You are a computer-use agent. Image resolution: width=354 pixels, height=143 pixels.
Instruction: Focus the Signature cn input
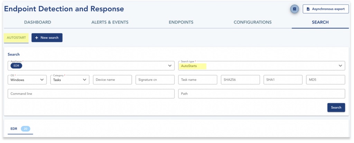(x=155, y=80)
